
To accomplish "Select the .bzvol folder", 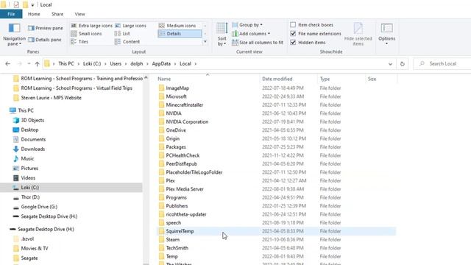I will (27, 239).
